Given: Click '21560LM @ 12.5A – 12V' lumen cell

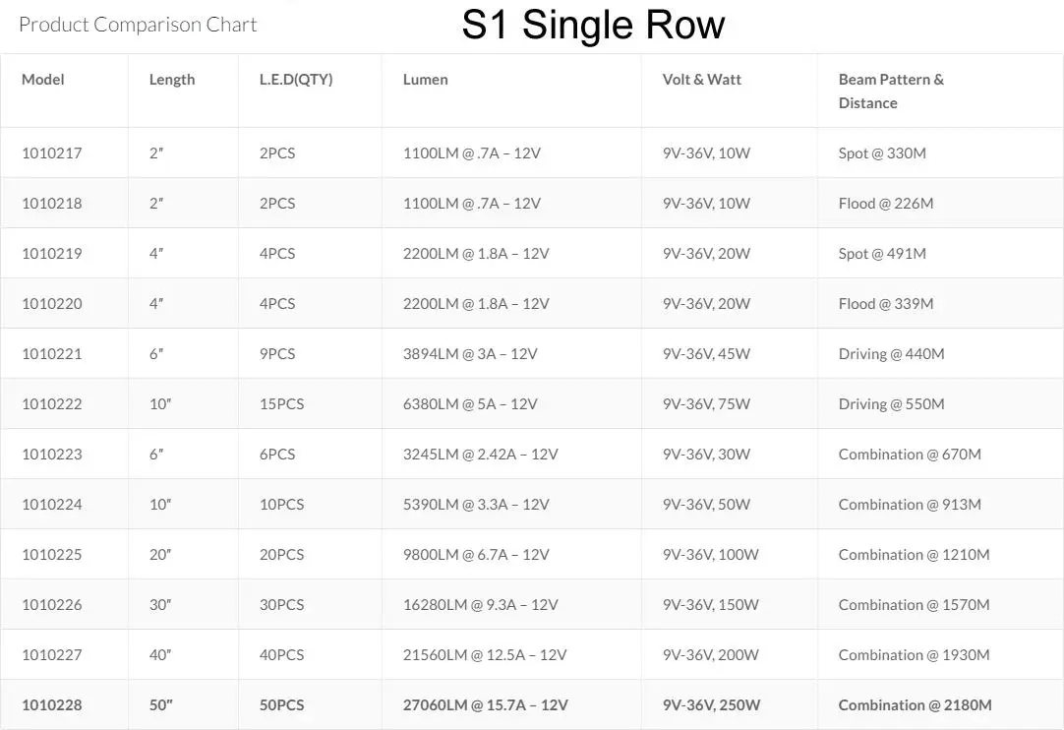Looking at the screenshot, I should pyautogui.click(x=485, y=655).
